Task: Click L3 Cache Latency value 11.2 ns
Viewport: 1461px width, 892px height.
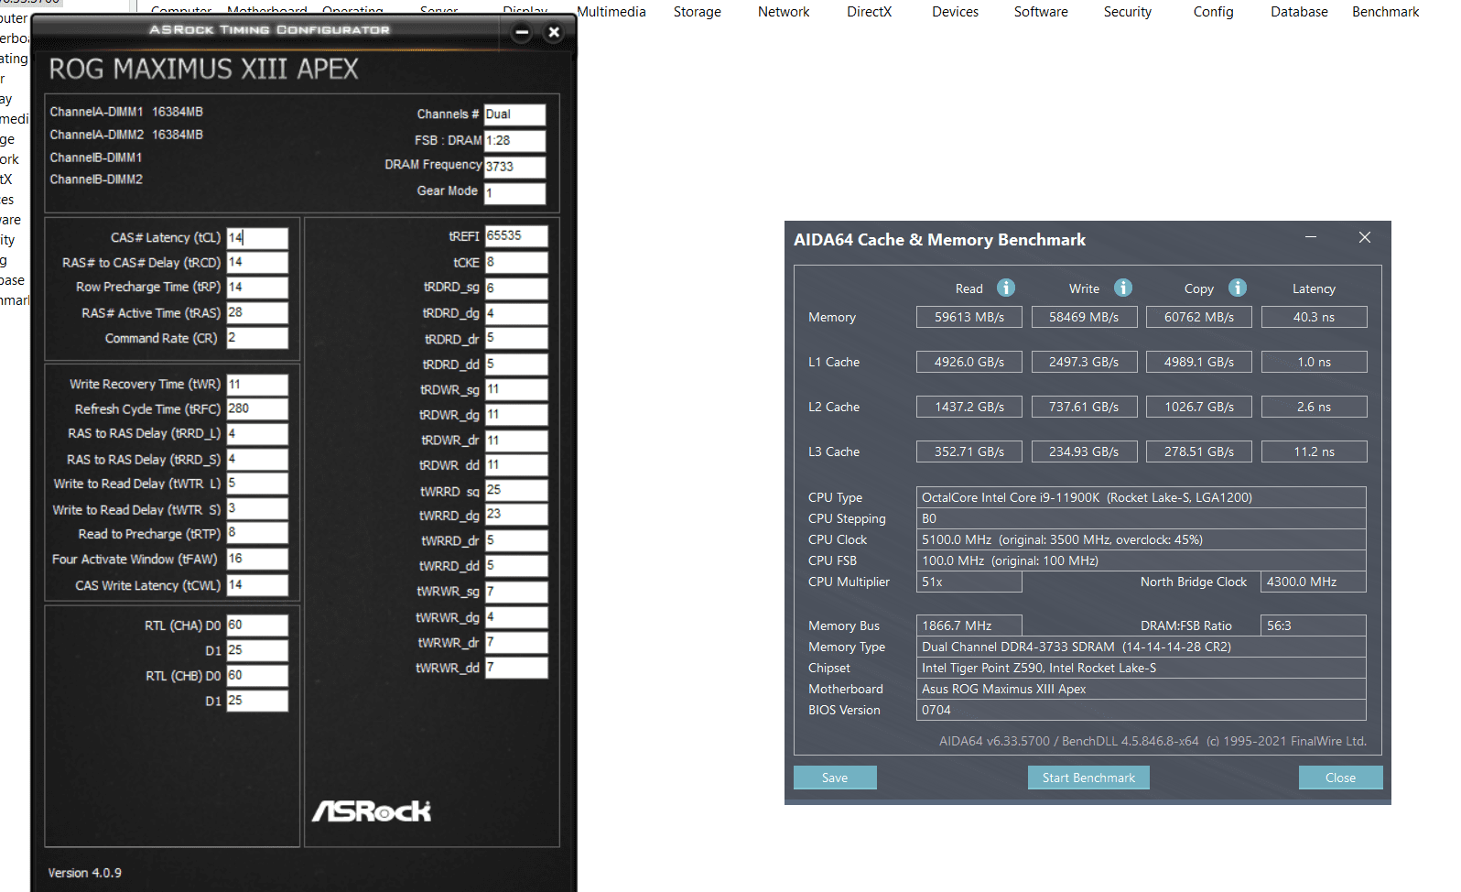Action: tap(1314, 451)
